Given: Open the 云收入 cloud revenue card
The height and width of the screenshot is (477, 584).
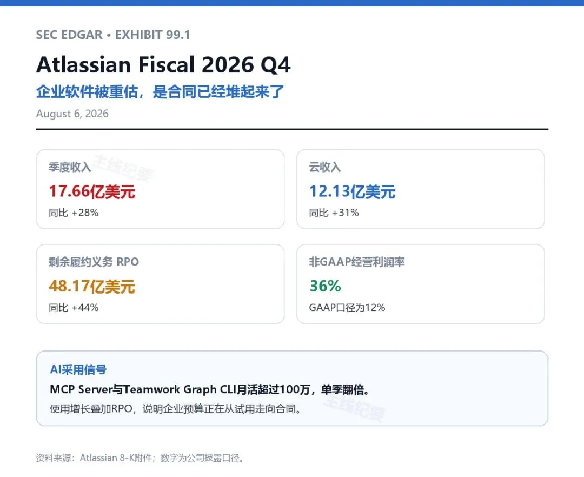Looking at the screenshot, I should tap(421, 189).
